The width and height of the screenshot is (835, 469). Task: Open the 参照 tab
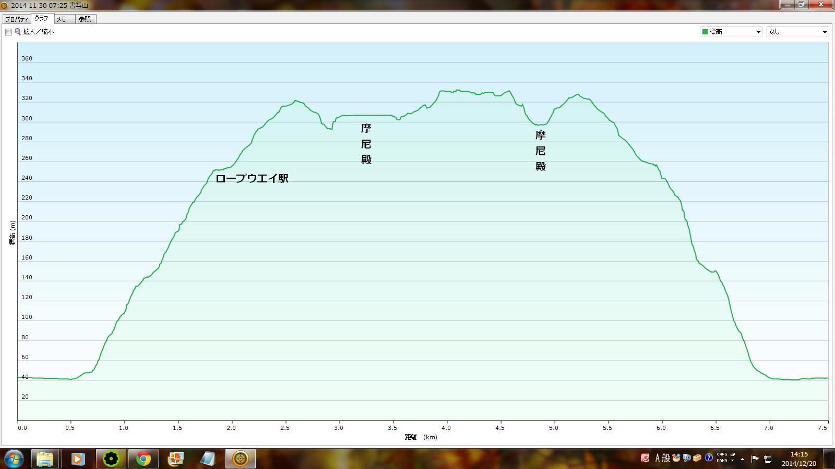(x=85, y=19)
